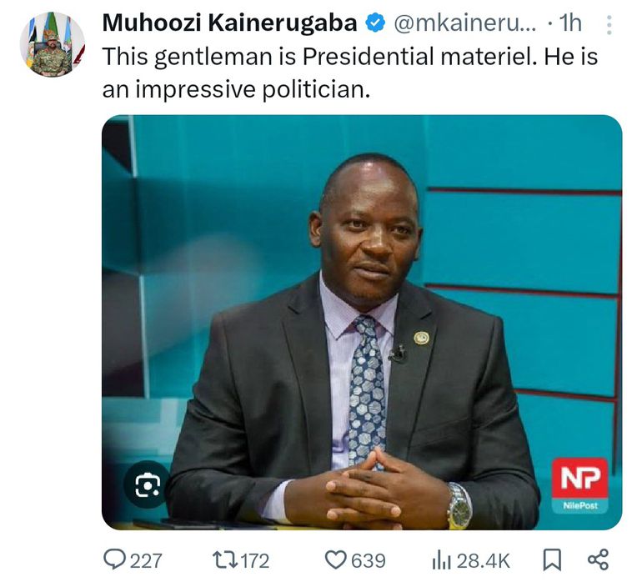Click the NilePost logo watermark
This screenshot has height=582, width=642.
point(579,485)
